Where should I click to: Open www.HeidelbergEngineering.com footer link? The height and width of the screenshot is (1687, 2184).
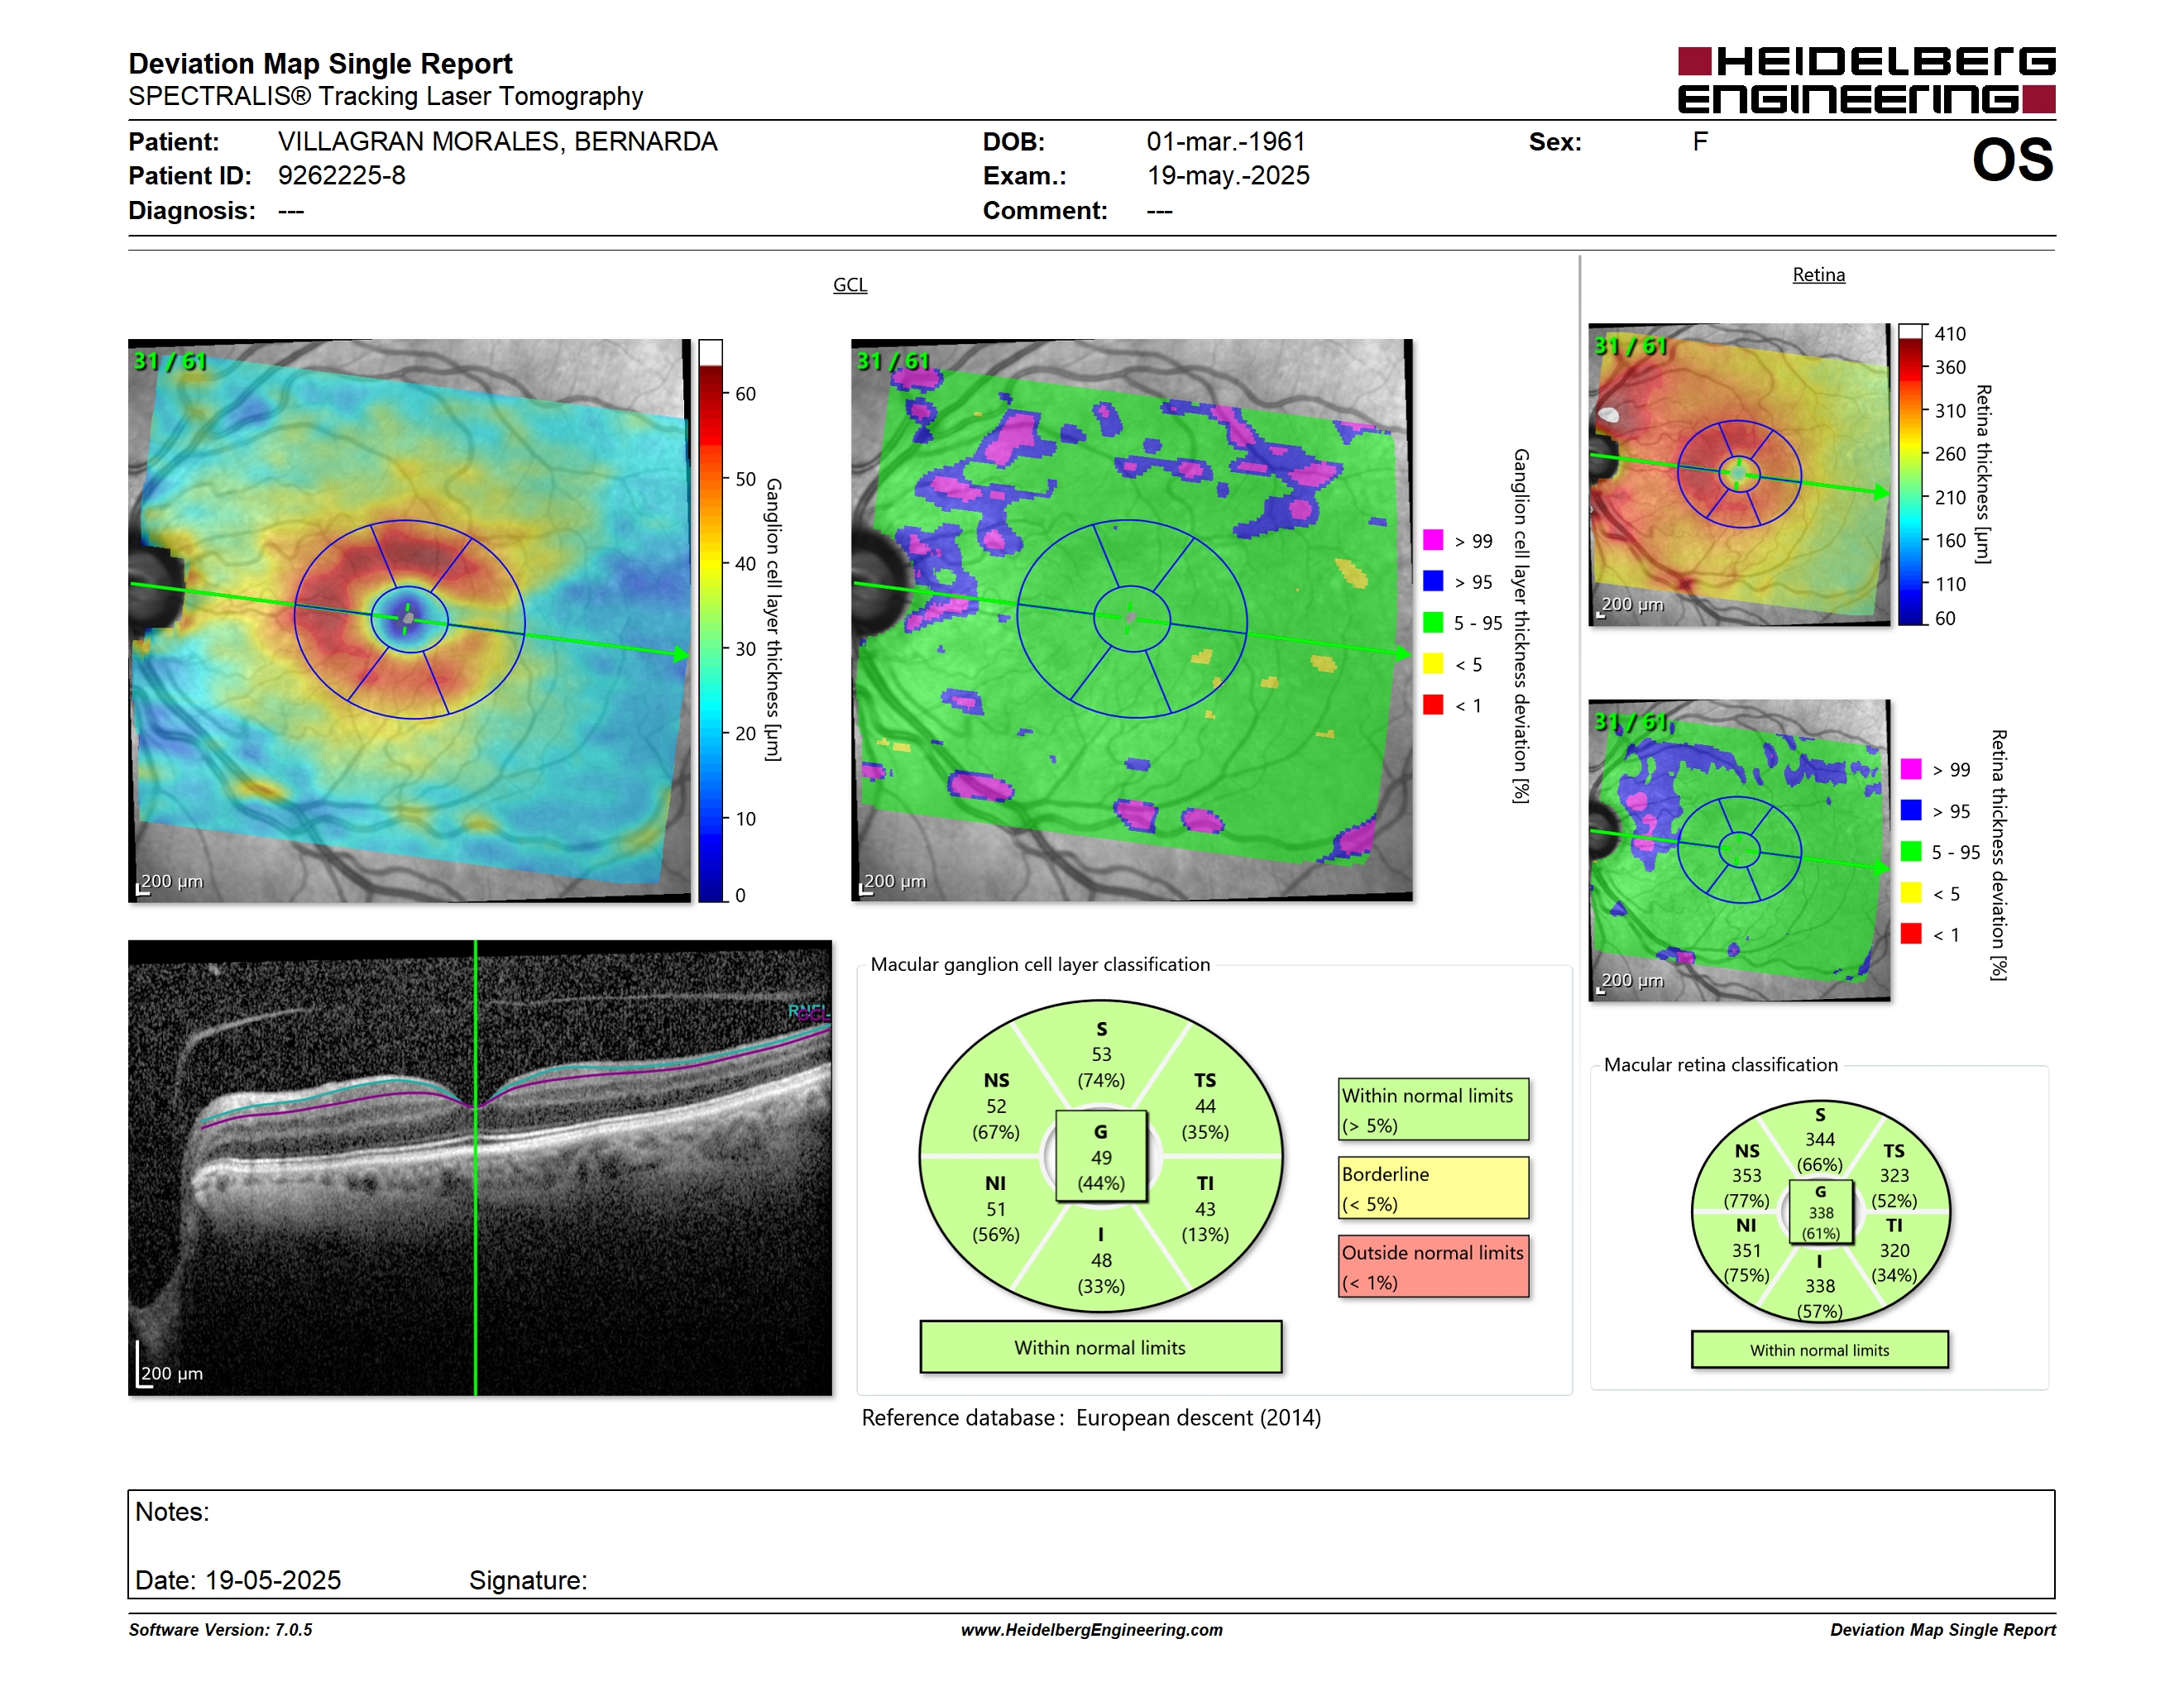[1092, 1630]
